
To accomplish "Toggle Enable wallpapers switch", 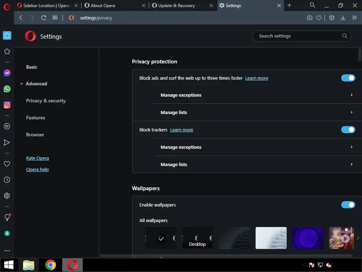I will pos(348,205).
